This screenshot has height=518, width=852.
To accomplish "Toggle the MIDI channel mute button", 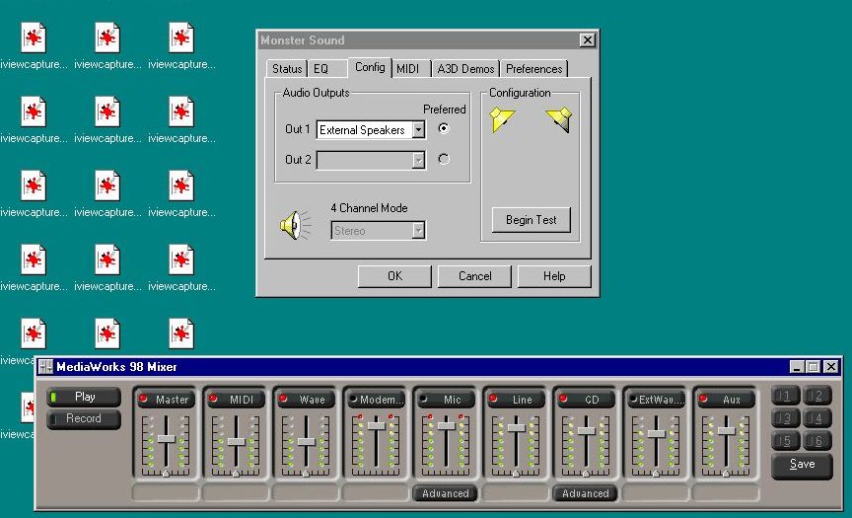I will [x=214, y=399].
